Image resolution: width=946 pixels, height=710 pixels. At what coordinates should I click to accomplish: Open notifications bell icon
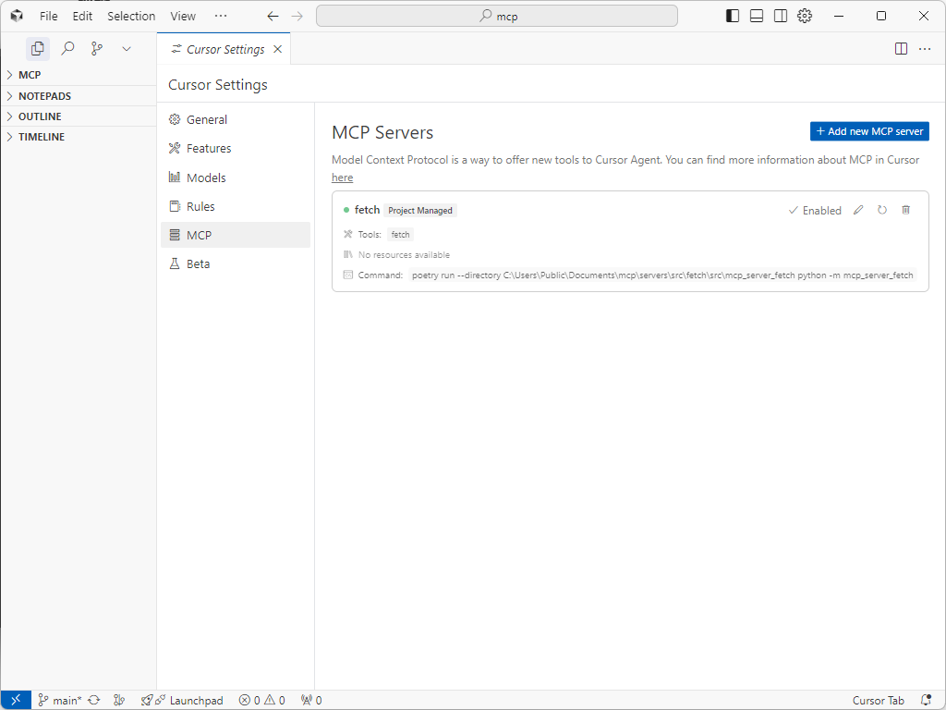click(x=927, y=701)
